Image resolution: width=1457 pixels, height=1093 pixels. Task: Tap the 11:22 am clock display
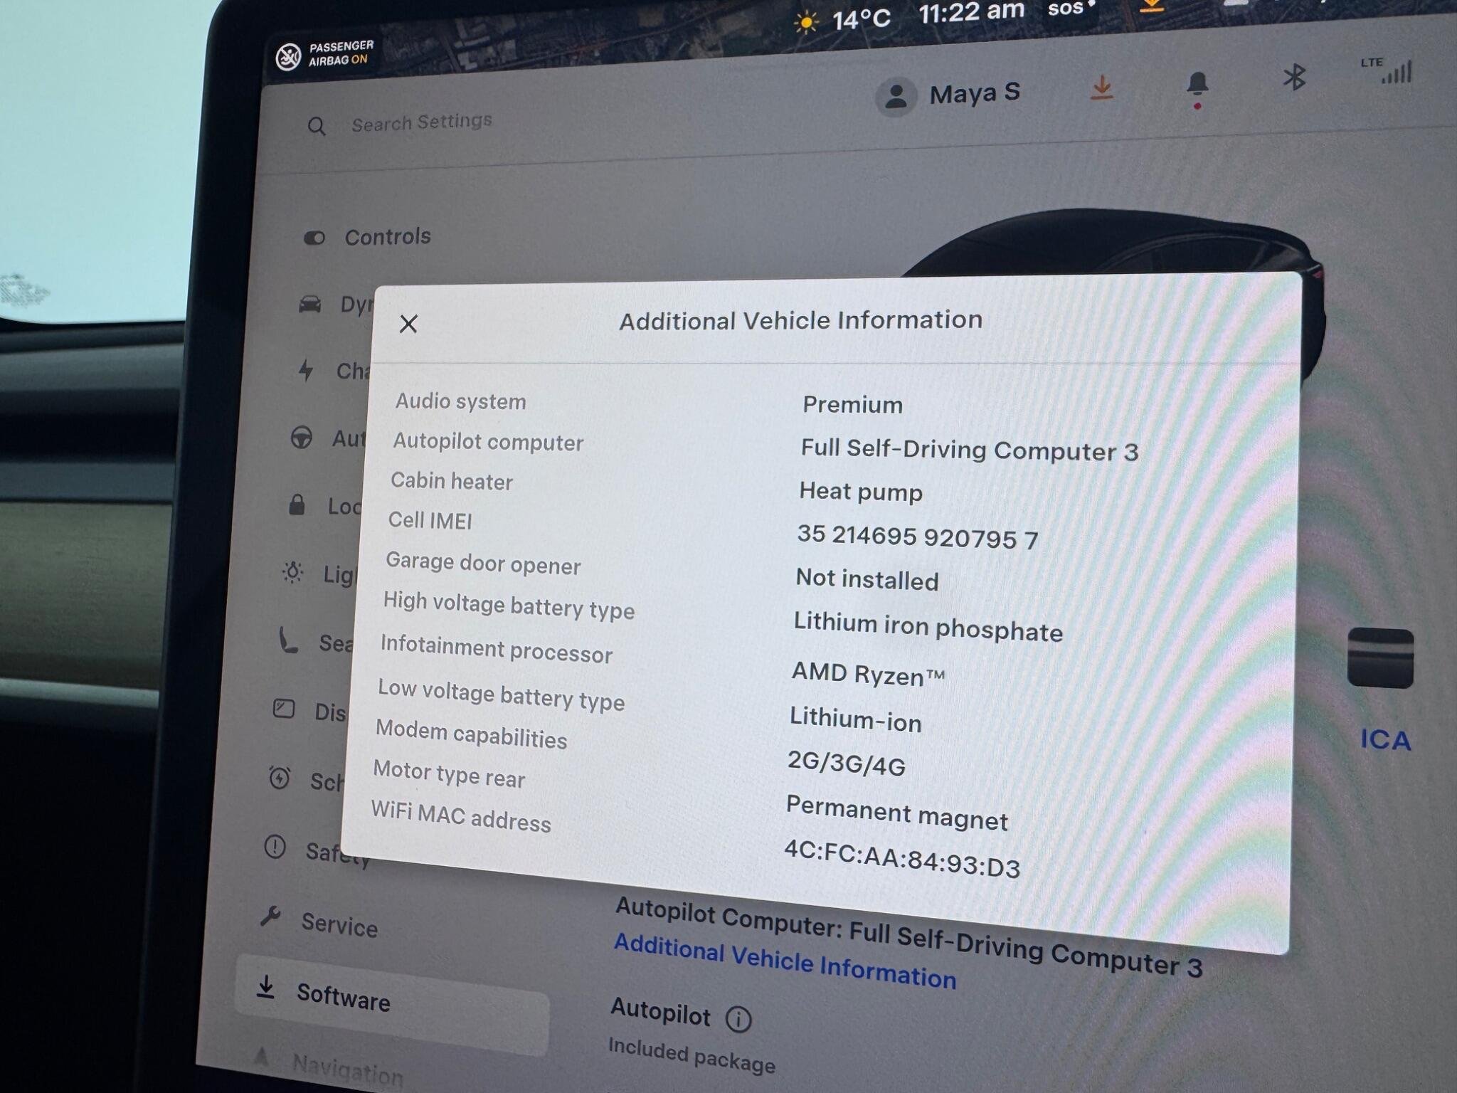coord(970,12)
